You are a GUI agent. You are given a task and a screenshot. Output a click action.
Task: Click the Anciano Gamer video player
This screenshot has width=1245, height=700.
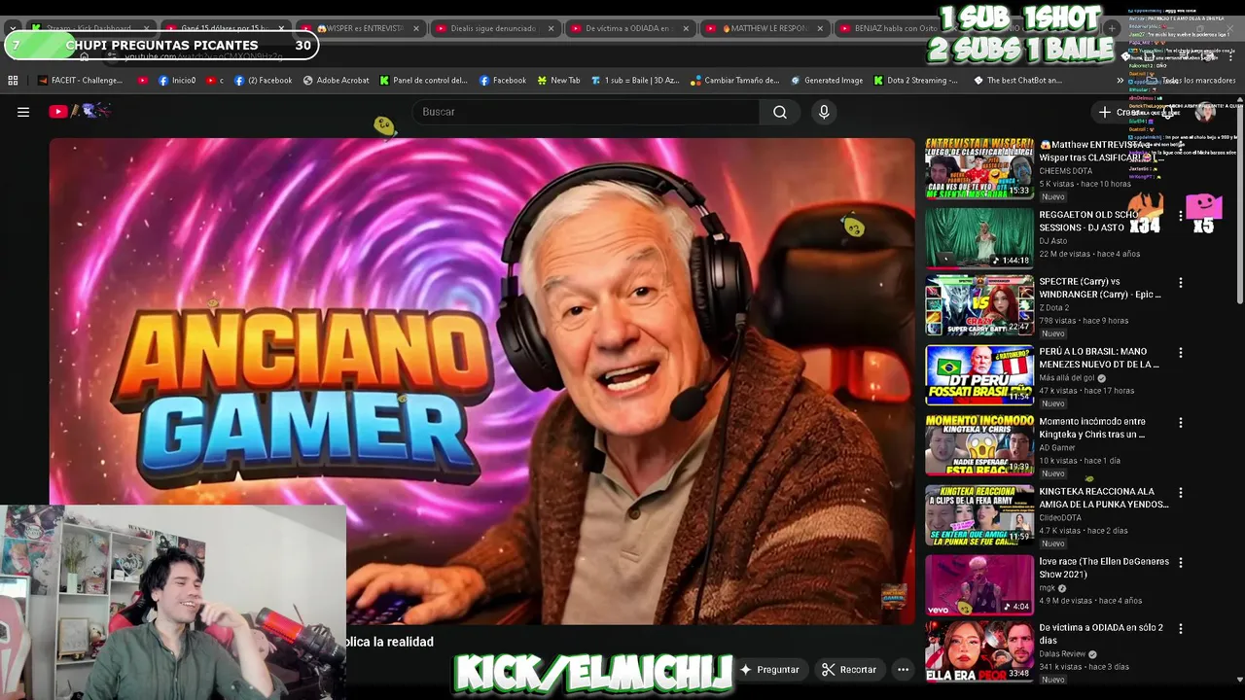(x=482, y=381)
